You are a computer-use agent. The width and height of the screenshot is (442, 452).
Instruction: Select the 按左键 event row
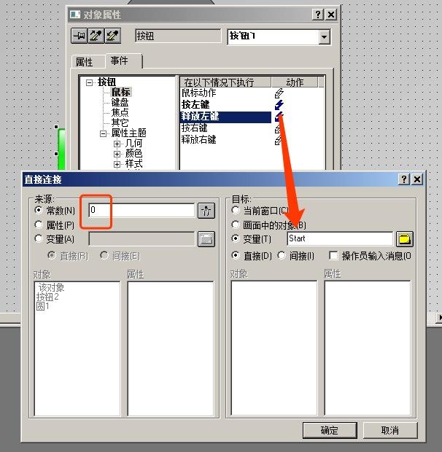(x=225, y=105)
